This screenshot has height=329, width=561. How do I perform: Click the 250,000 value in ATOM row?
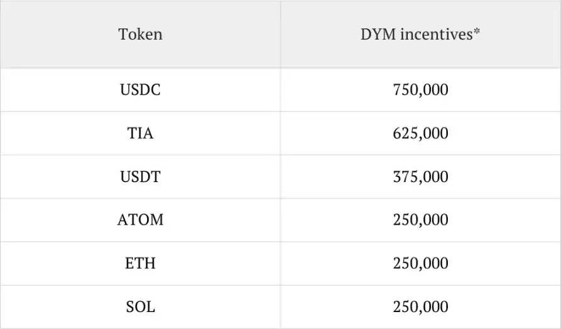click(x=420, y=220)
